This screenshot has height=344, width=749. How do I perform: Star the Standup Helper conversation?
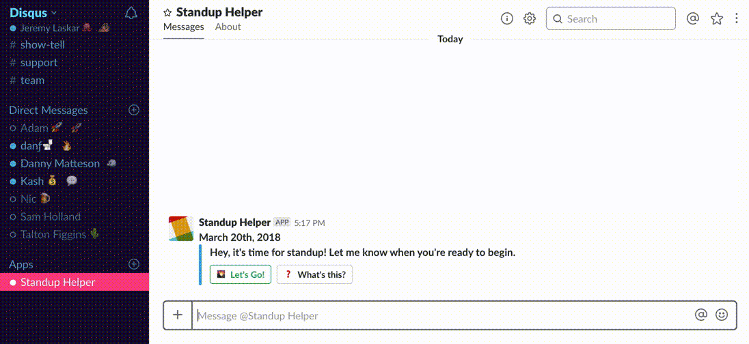coord(167,13)
